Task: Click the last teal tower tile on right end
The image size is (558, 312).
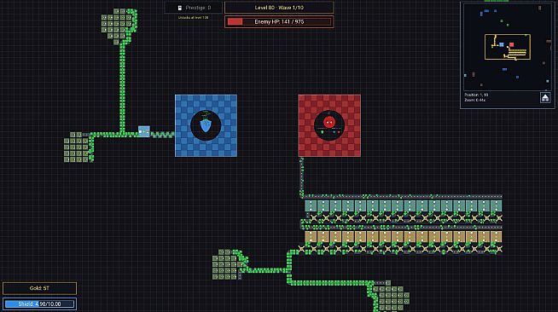Action: pyautogui.click(x=496, y=205)
